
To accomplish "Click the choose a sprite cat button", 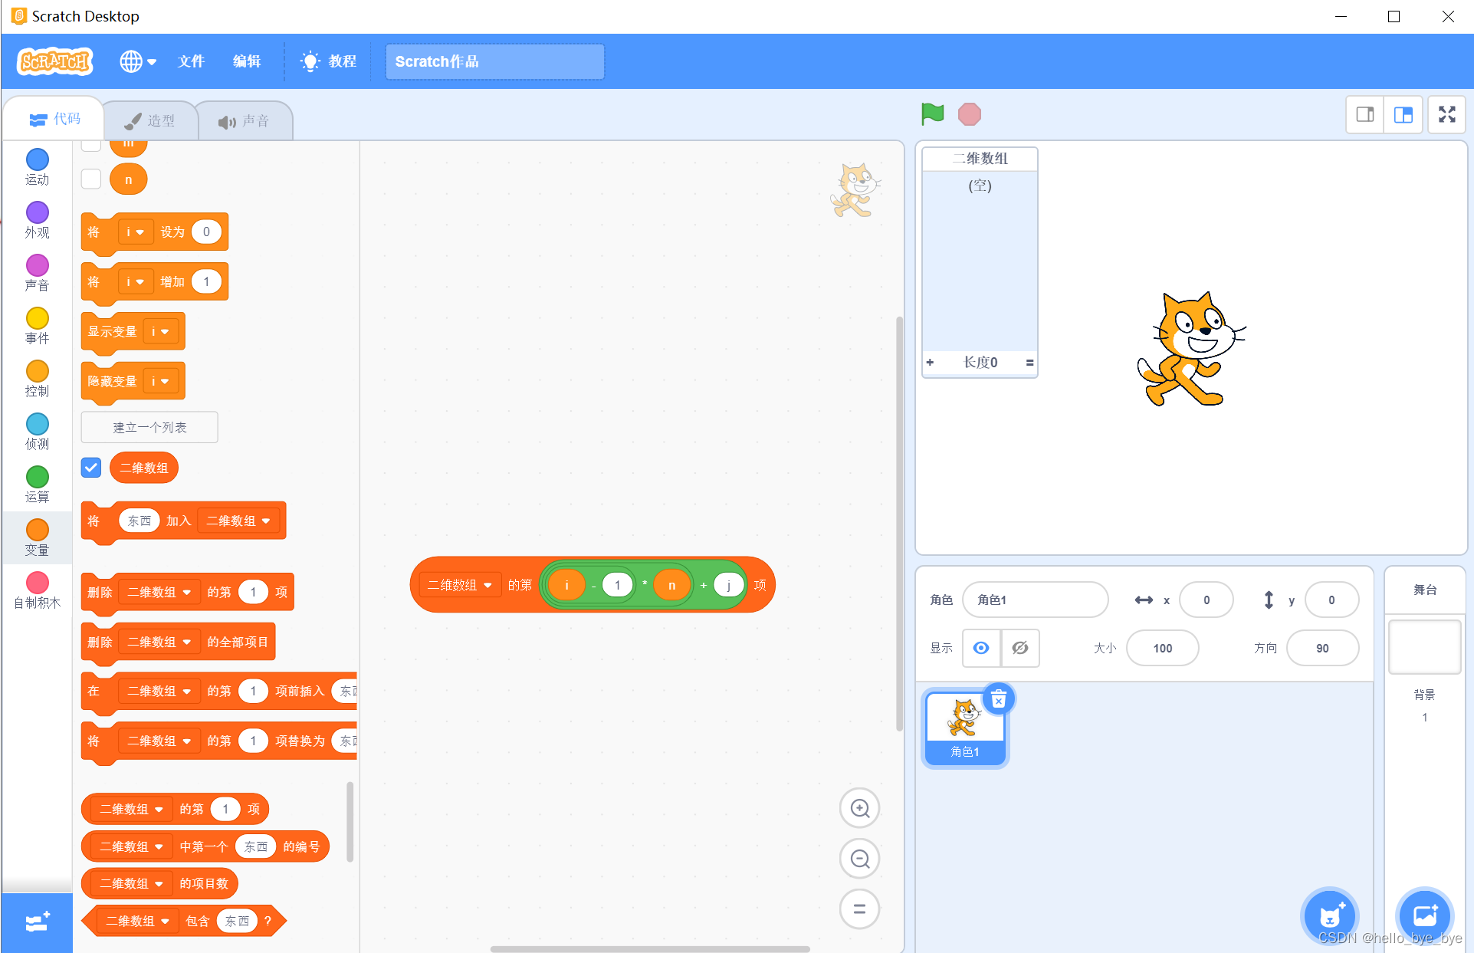I will pos(1330,915).
